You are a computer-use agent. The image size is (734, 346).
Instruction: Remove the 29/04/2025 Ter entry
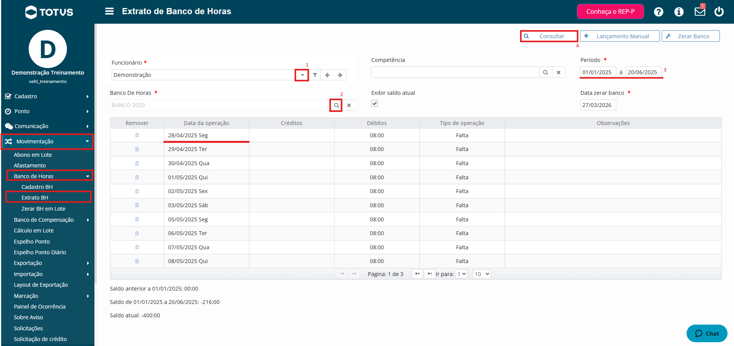pos(137,149)
